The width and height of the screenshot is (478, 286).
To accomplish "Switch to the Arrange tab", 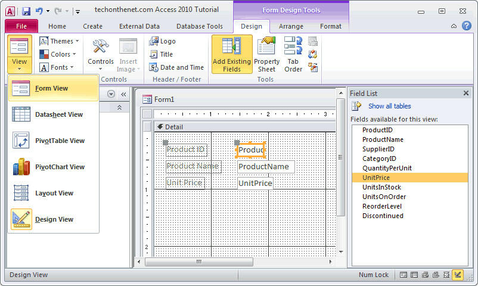I will point(291,26).
